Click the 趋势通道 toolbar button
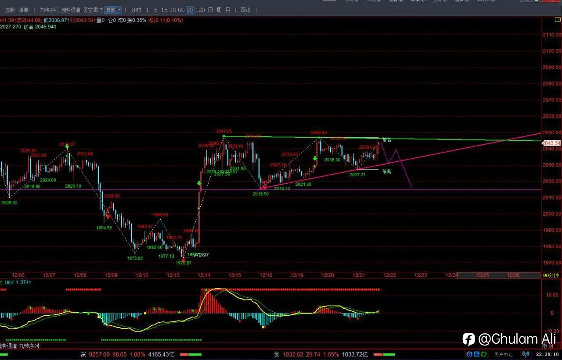This screenshot has width=562, height=360. [x=71, y=10]
